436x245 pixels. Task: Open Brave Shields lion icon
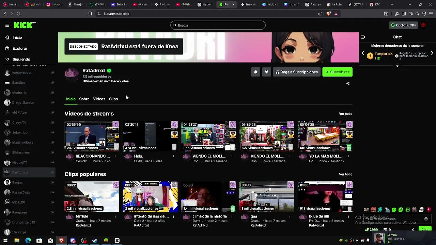pos(328,14)
